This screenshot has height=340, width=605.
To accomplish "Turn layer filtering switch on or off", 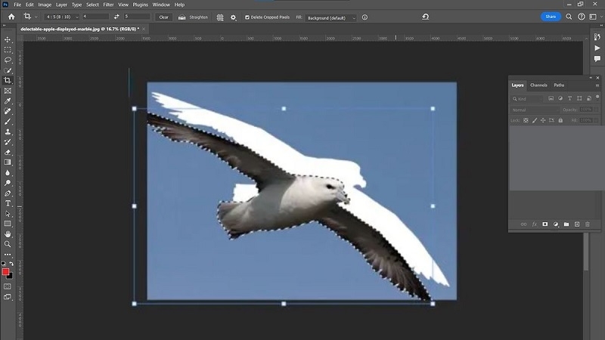I will [x=597, y=97].
